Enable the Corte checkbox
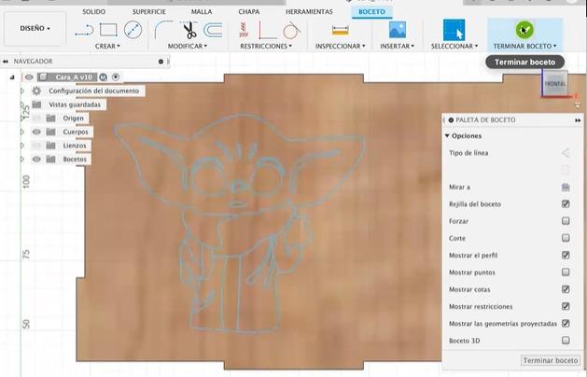 click(566, 238)
